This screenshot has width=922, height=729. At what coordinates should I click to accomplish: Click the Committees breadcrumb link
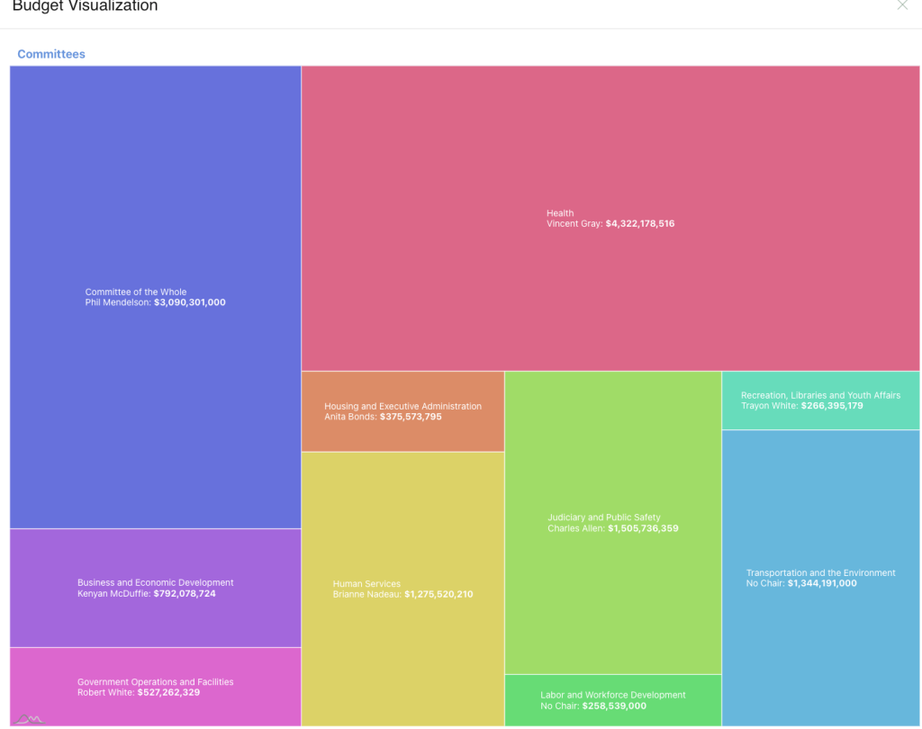(x=51, y=54)
